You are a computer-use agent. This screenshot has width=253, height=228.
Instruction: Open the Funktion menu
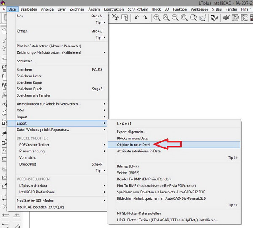[180, 9]
